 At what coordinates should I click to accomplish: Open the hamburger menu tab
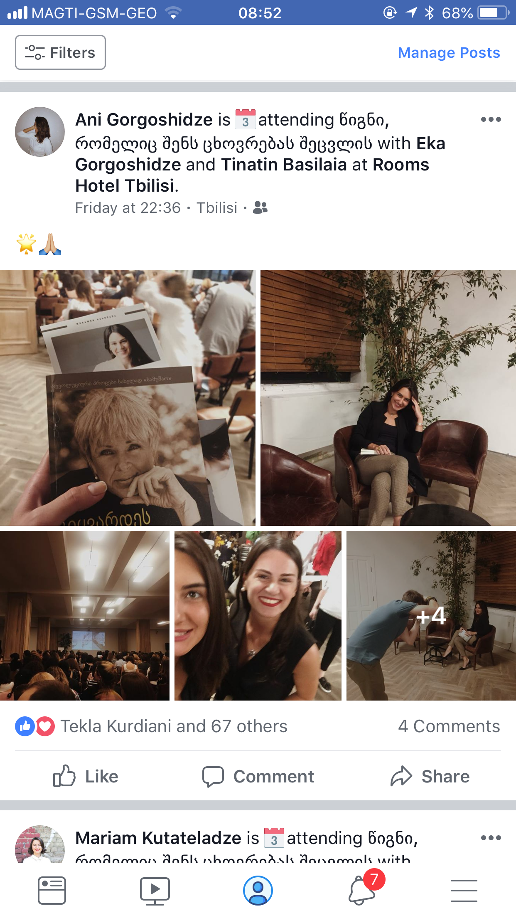tap(464, 891)
